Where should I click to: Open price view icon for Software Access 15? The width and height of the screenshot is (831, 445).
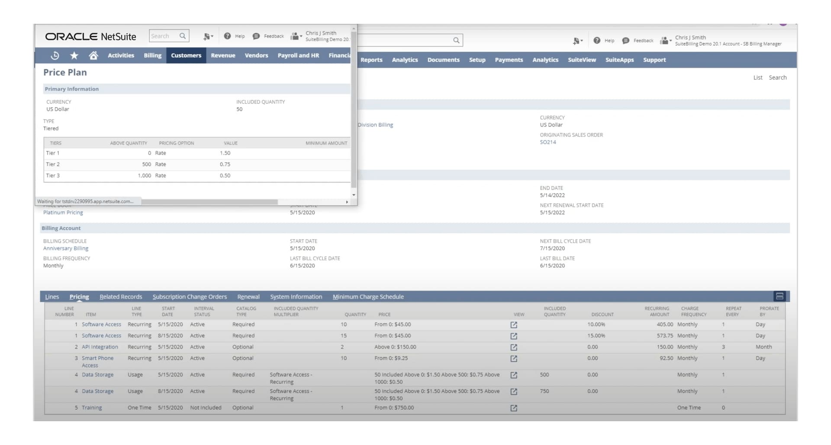tap(514, 336)
